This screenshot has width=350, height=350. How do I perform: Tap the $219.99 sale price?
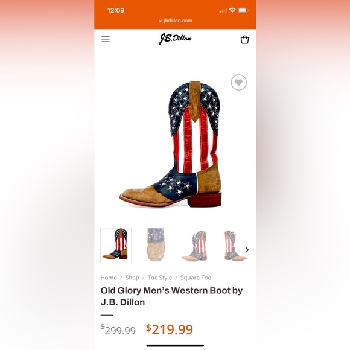coord(170,329)
